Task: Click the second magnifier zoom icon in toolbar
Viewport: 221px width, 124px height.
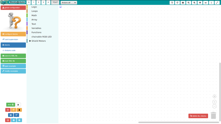Action: tap(194, 3)
